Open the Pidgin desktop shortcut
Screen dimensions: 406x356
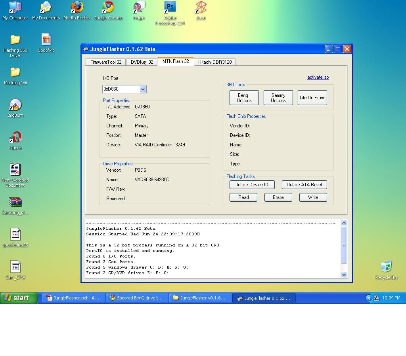click(139, 8)
